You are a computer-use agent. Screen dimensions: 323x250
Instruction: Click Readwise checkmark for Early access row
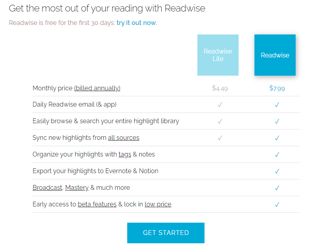tap(277, 204)
